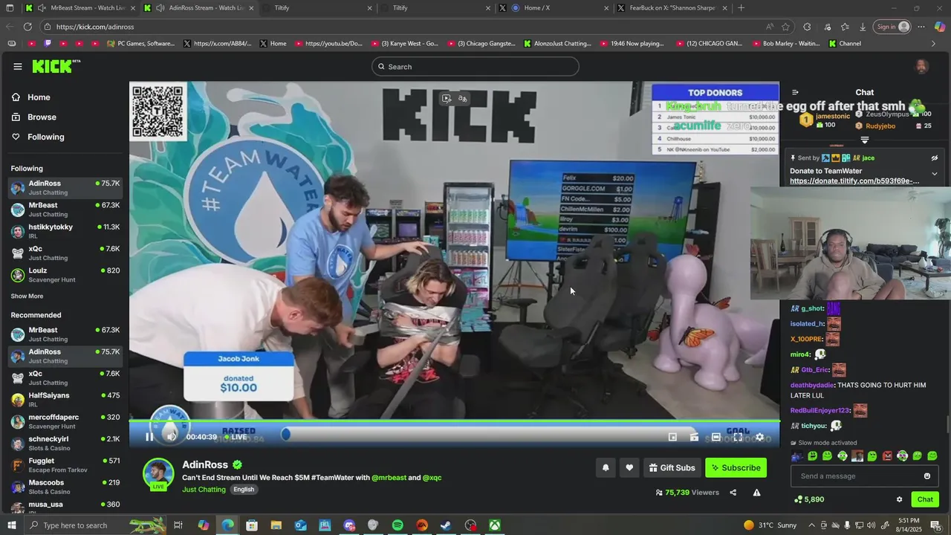Click browser Sign in profile button

(x=892, y=27)
